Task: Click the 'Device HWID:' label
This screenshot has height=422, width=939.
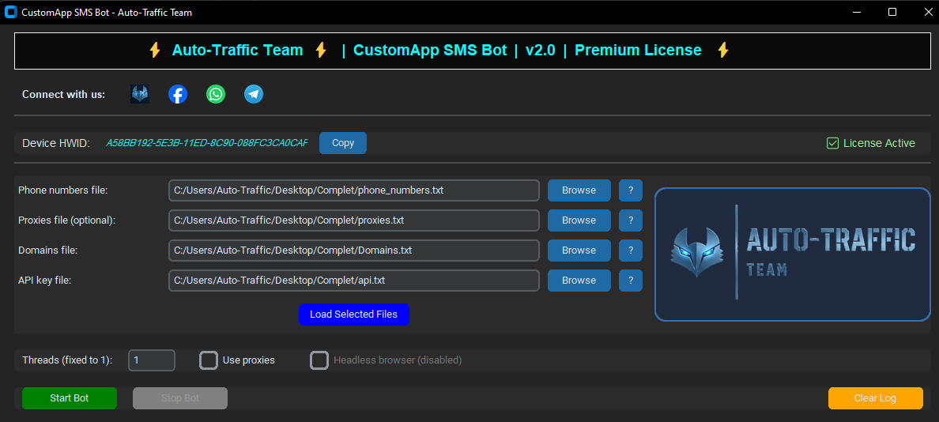Action: coord(55,143)
